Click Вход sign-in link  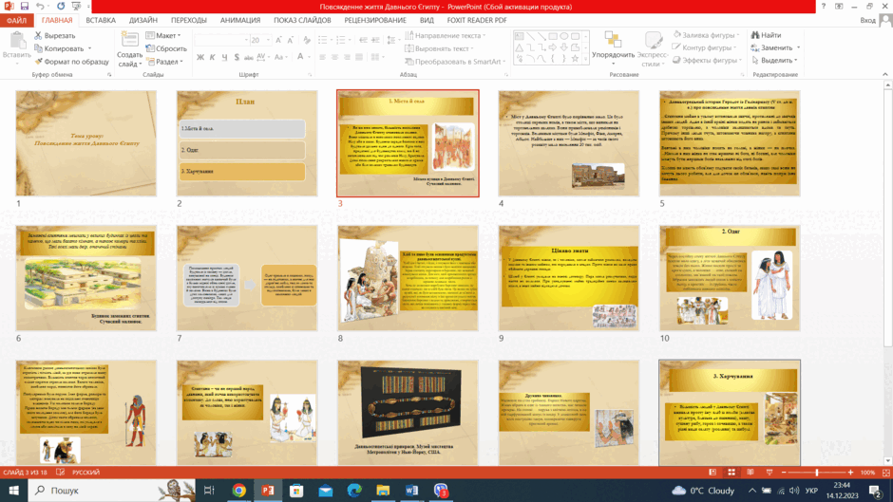[868, 20]
